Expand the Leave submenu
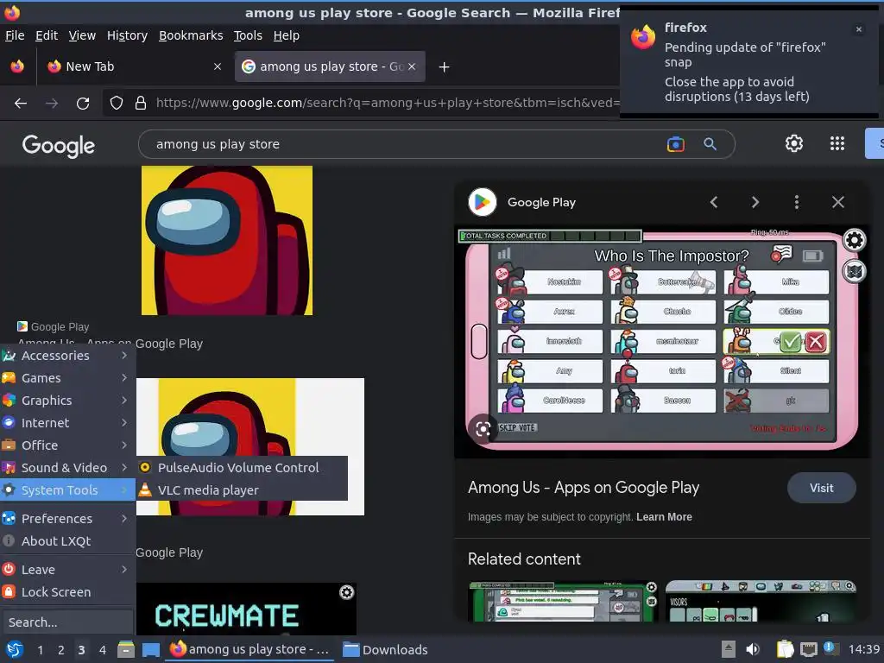The height and width of the screenshot is (663, 884). tap(67, 570)
